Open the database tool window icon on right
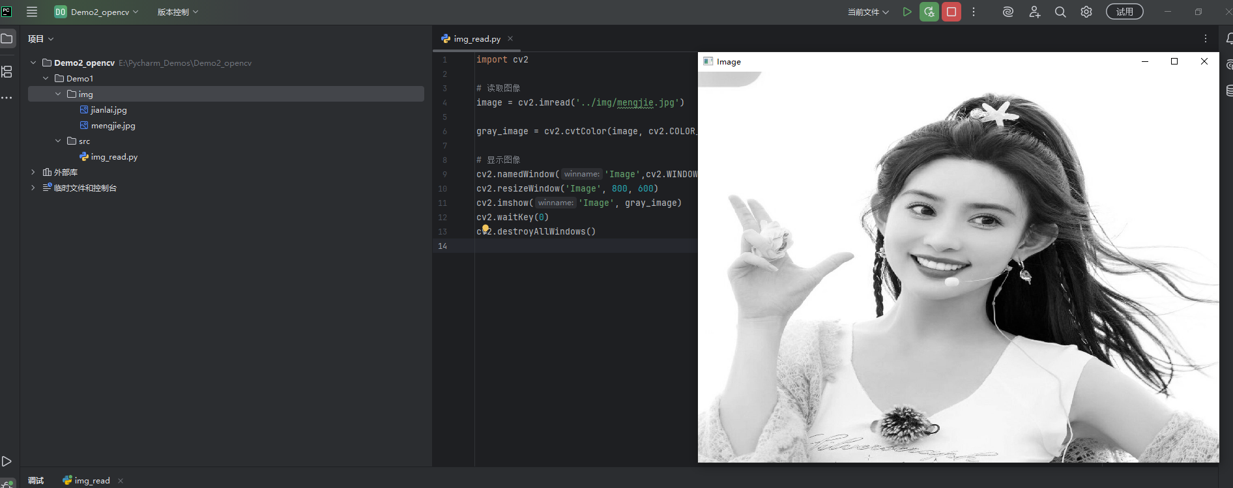The image size is (1233, 488). point(1228,91)
